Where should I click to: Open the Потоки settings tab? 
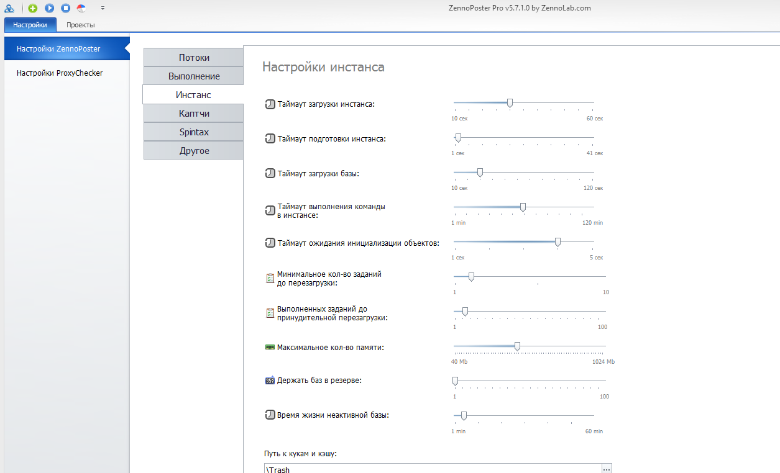pos(194,57)
